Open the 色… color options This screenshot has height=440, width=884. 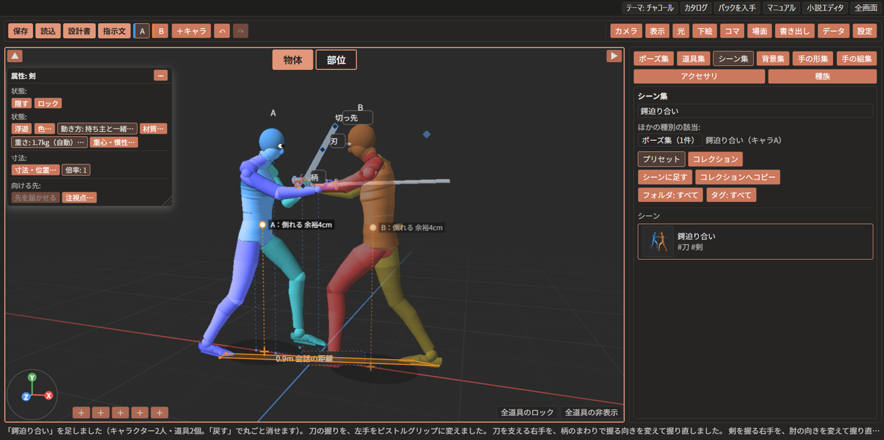click(44, 129)
